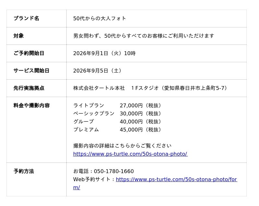
Task: Click the グループ 40,000円 line
Action: tap(118, 122)
